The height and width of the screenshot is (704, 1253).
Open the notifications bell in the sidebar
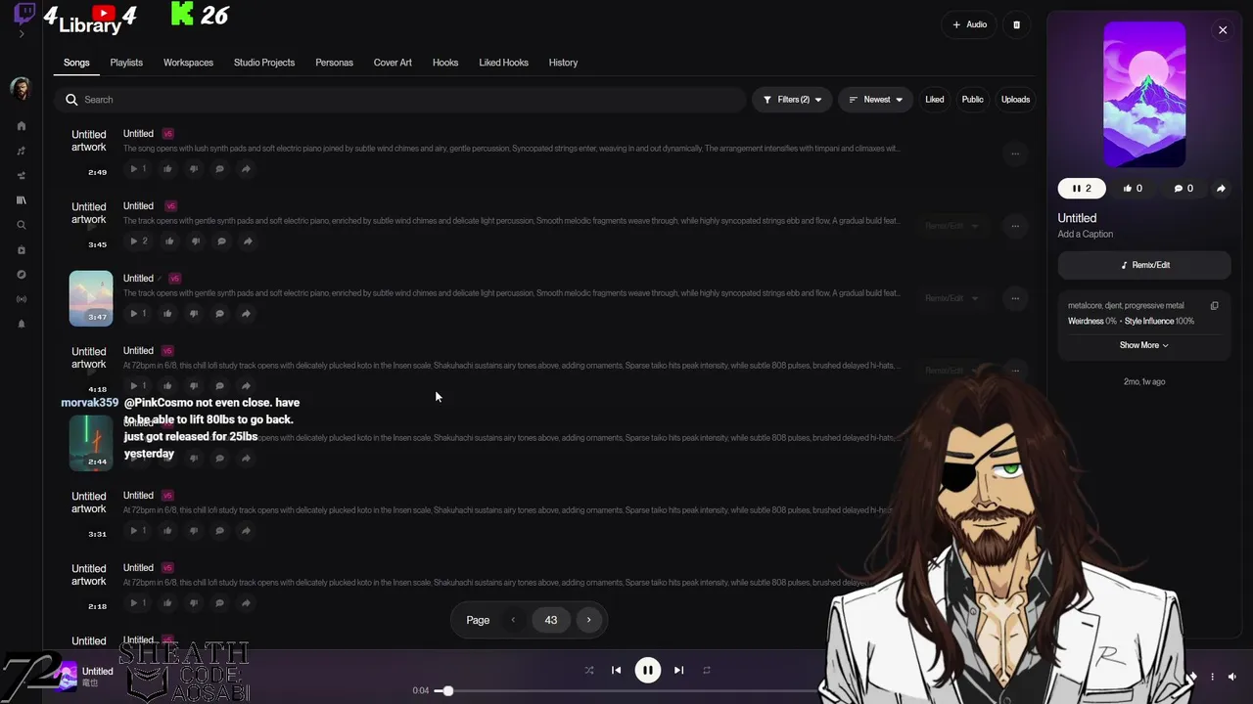(22, 324)
